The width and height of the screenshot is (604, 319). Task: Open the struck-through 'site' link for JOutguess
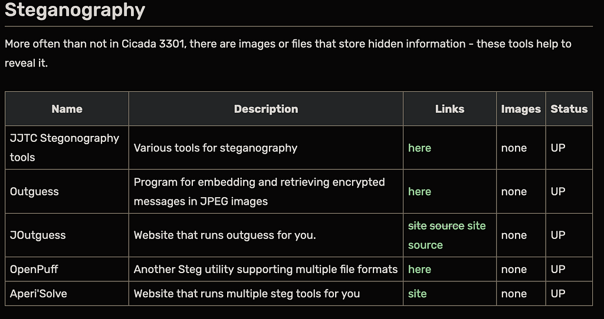(417, 225)
